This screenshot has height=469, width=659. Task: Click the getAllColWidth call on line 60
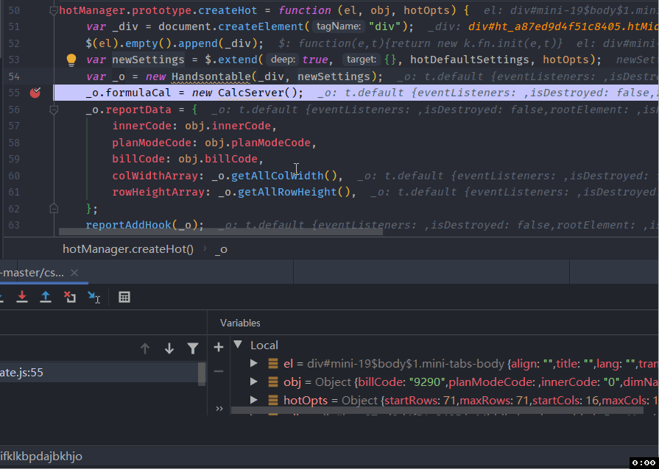coord(278,176)
